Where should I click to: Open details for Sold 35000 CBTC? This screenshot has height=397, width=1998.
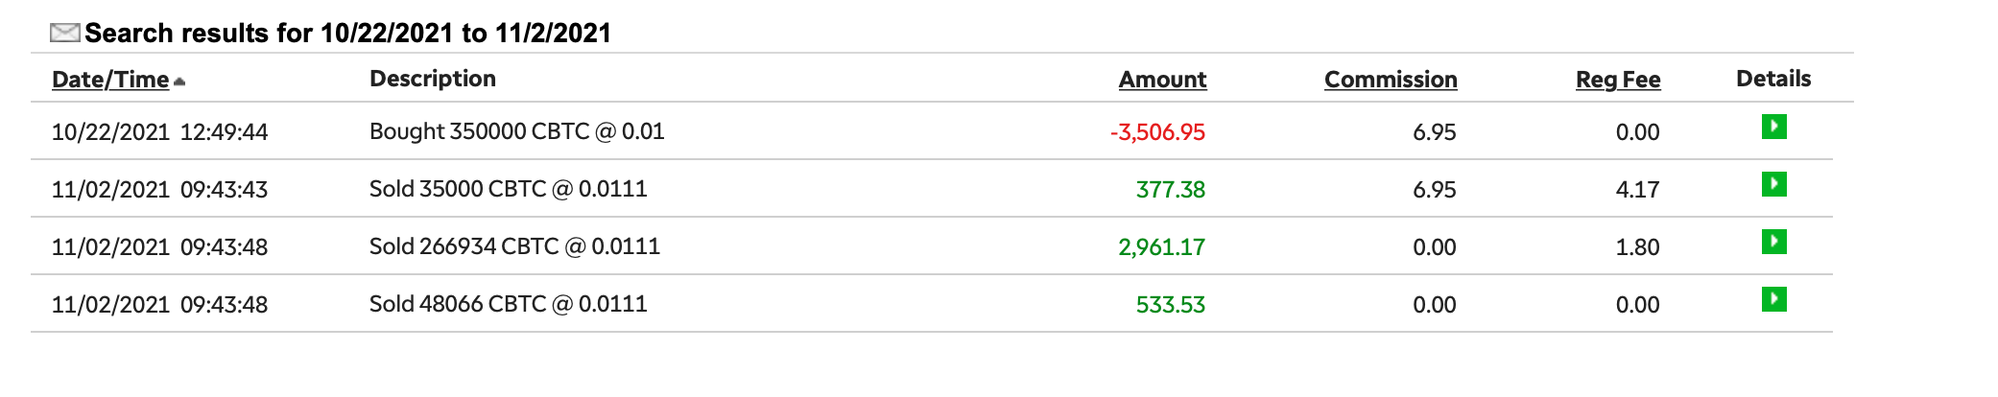click(1773, 184)
